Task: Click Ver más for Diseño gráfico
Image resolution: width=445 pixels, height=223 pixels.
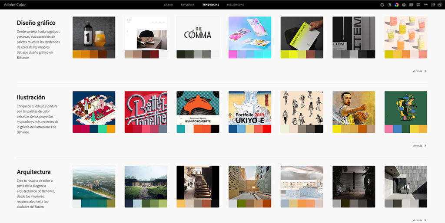Action: pyautogui.click(x=417, y=71)
